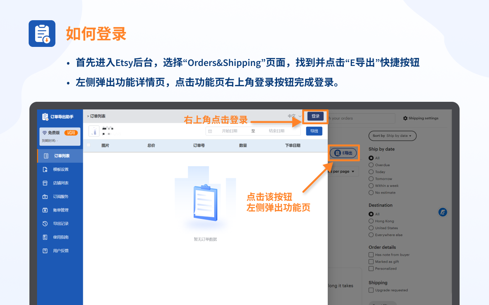Click the floating blue E badge
Screen dimensions: 489x305
tap(442, 212)
